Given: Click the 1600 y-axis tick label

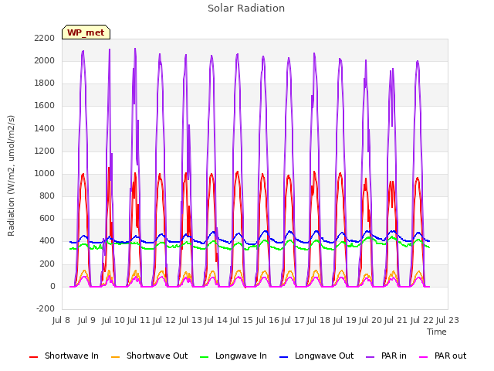Looking at the screenshot, I should [x=45, y=106].
